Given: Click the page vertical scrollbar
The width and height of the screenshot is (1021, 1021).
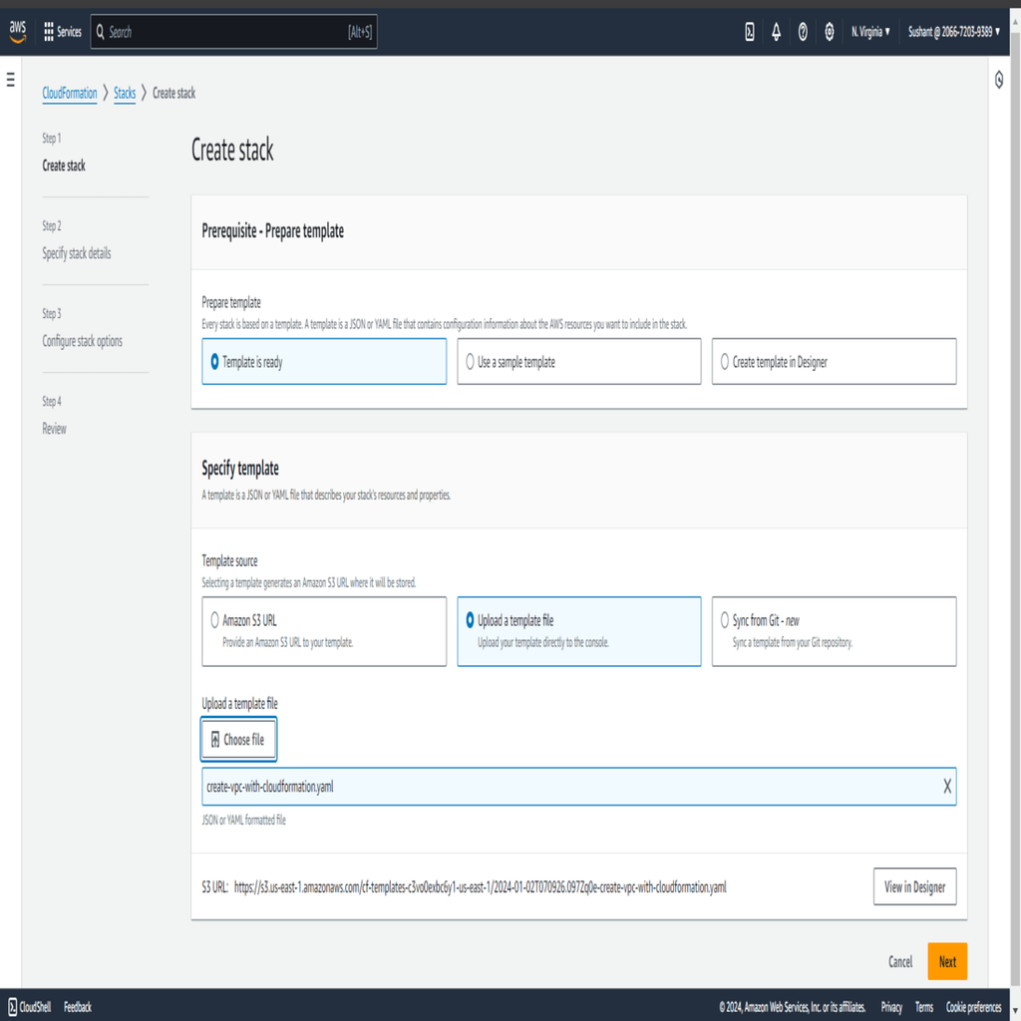Looking at the screenshot, I should (1014, 508).
